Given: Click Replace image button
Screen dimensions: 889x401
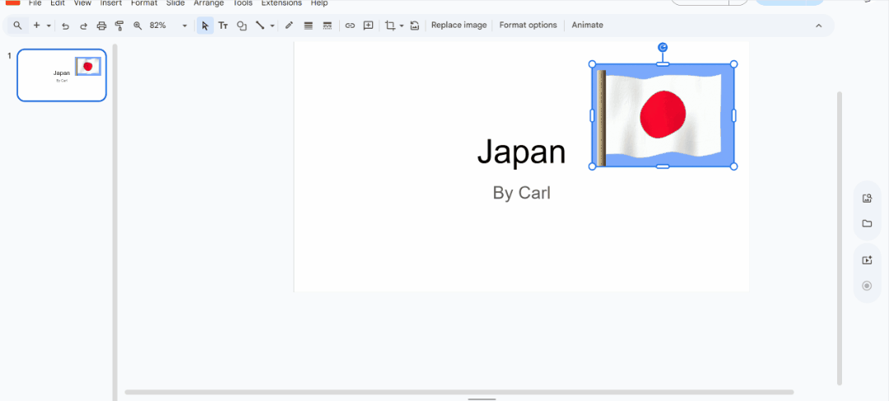Looking at the screenshot, I should (x=458, y=25).
